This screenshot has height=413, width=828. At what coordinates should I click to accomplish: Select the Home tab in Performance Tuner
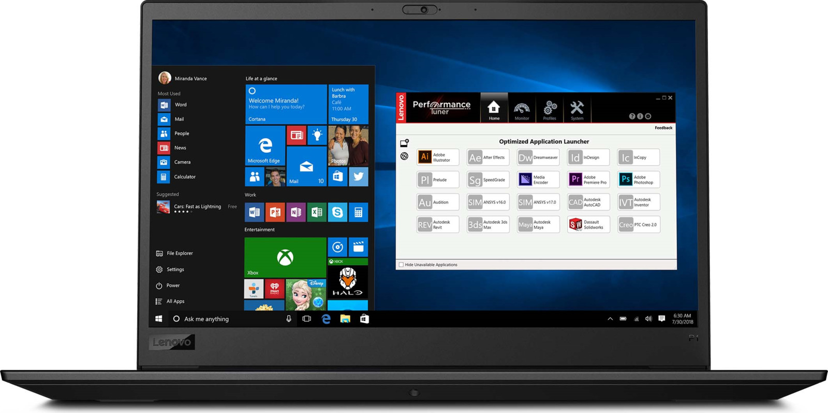tap(494, 108)
